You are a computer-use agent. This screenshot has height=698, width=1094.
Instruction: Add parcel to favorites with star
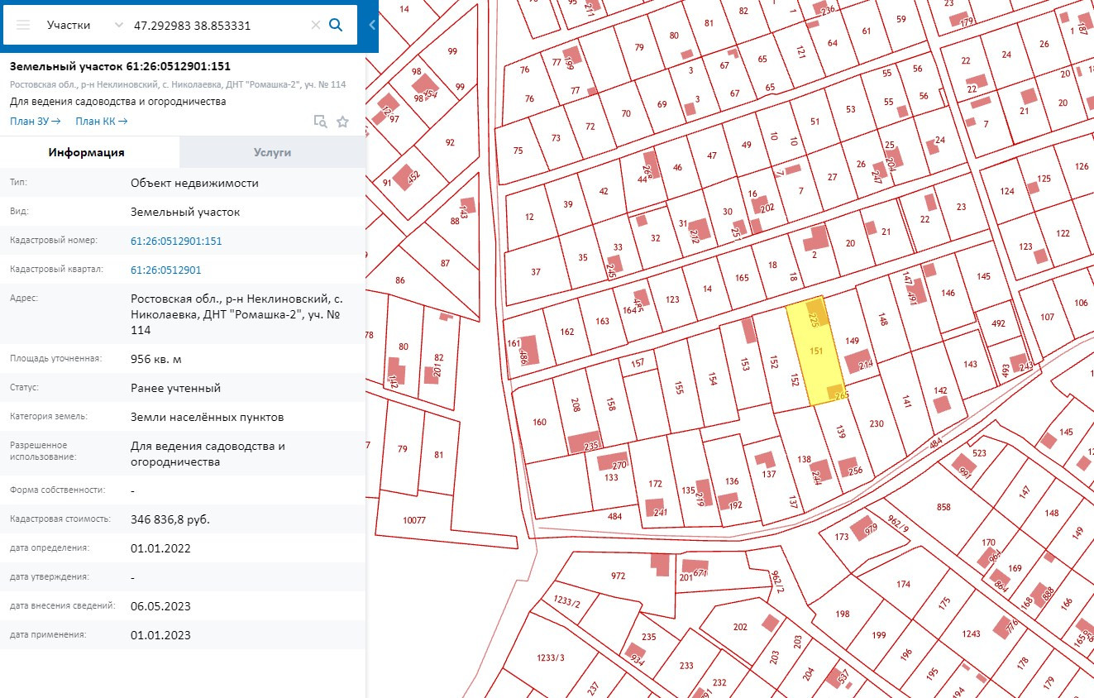342,122
